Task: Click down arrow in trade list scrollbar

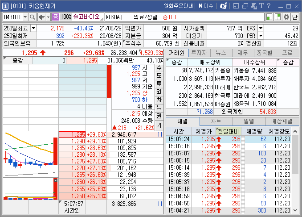Action: click(295, 210)
